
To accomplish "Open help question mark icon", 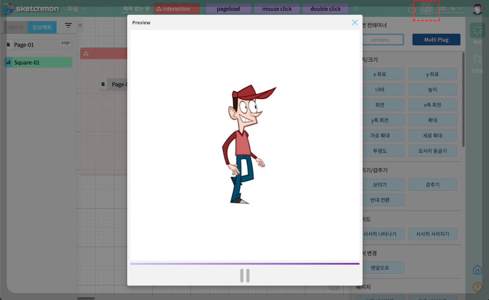I will (x=477, y=286).
